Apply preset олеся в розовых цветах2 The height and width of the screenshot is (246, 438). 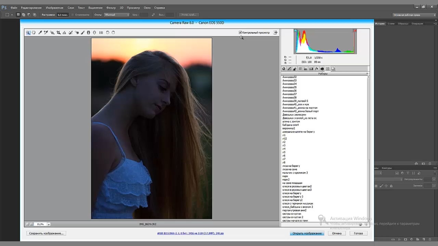click(297, 187)
